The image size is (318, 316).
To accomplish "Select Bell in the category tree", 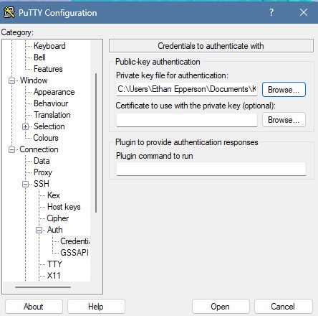I will [39, 57].
